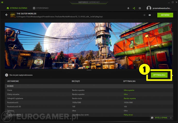Click Gra nie jest zoptymalizowana text
The height and width of the screenshot is (123, 178).
click(21, 75)
